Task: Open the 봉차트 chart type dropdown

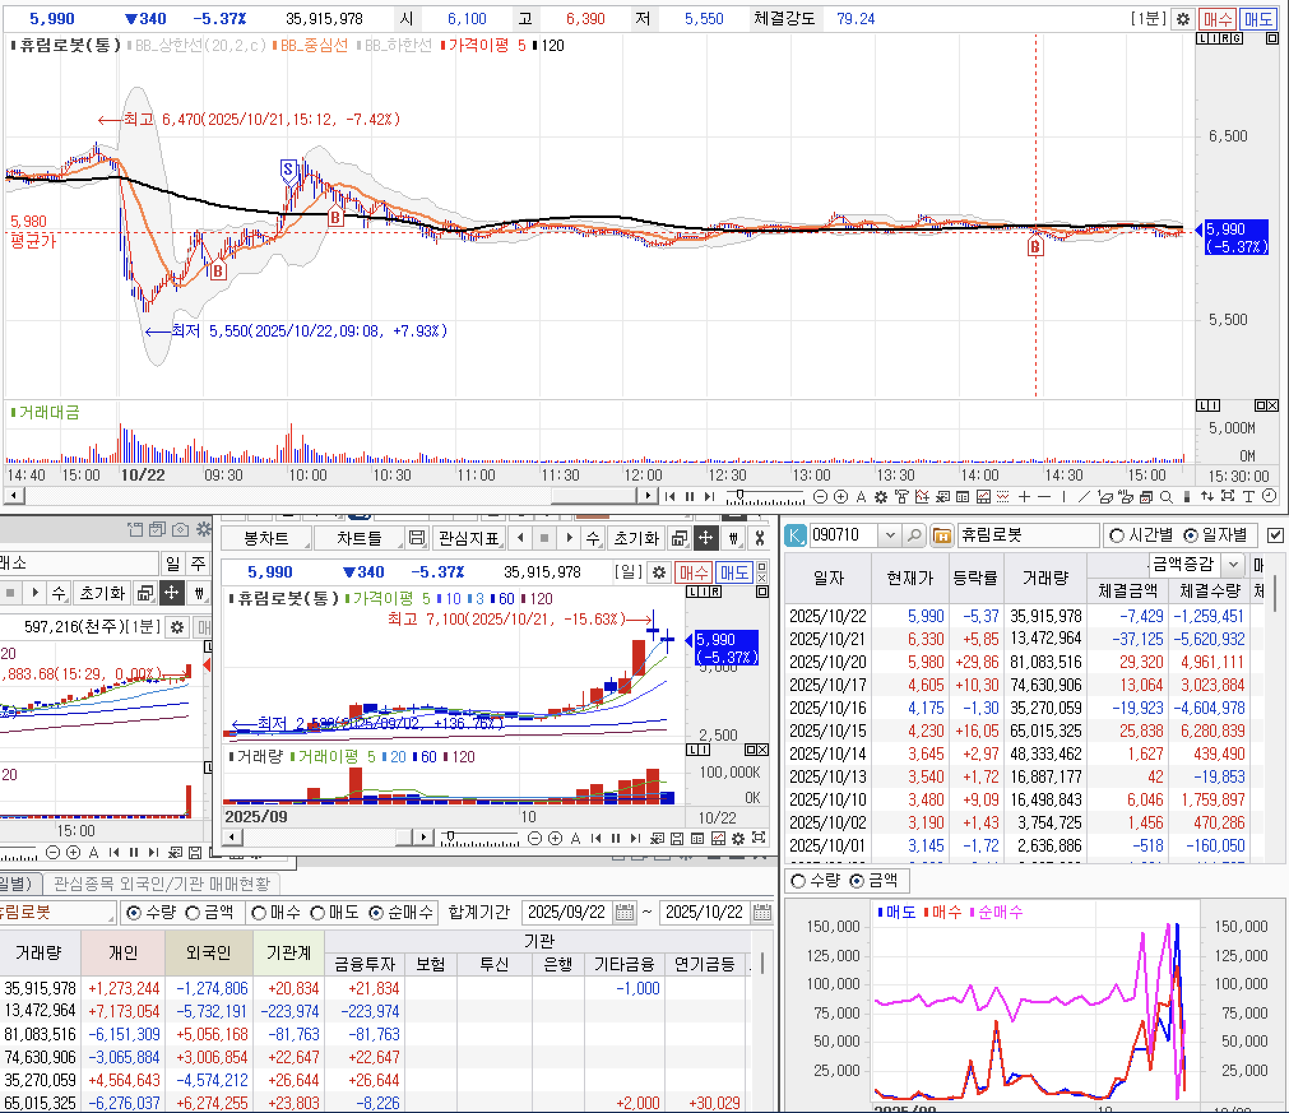Action: click(x=266, y=538)
